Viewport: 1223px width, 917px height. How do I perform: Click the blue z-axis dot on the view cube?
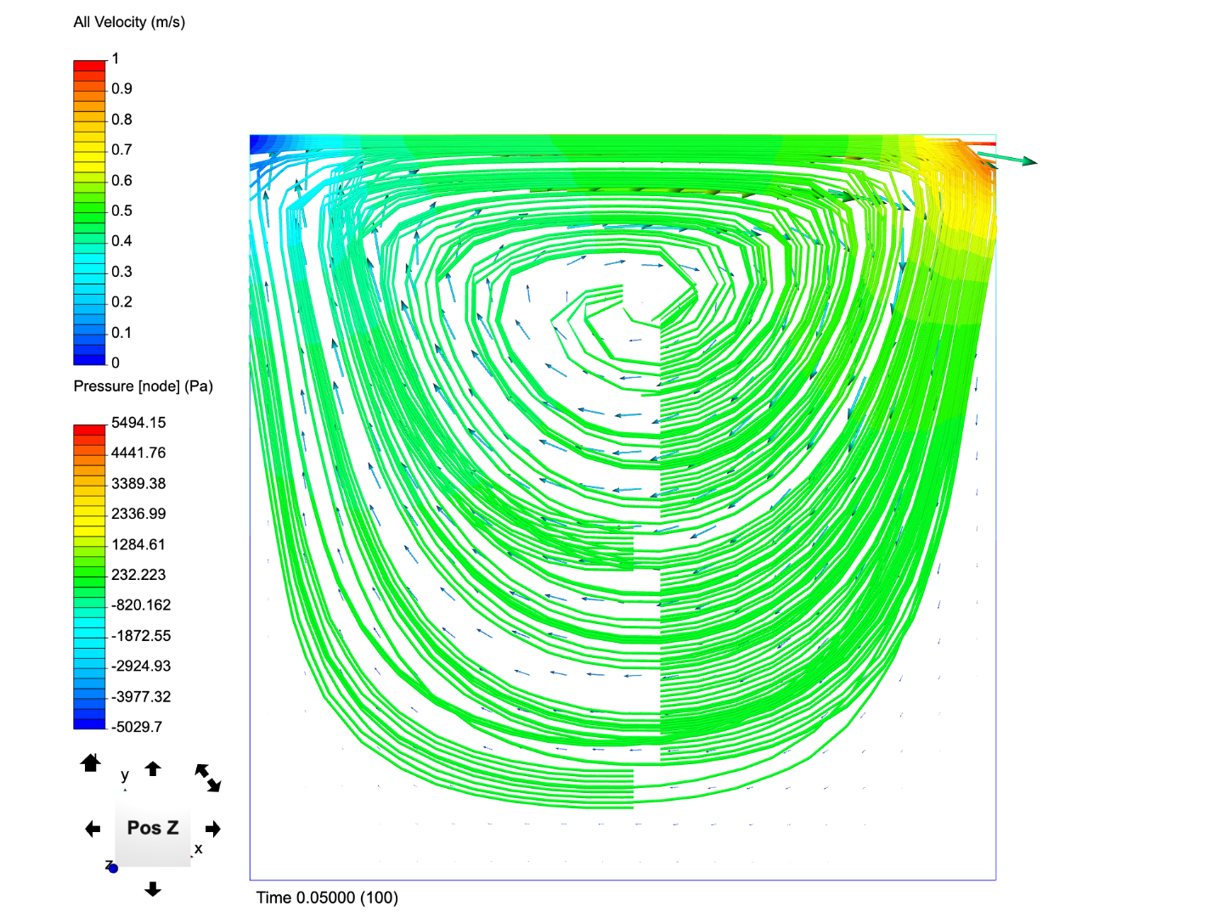(113, 869)
